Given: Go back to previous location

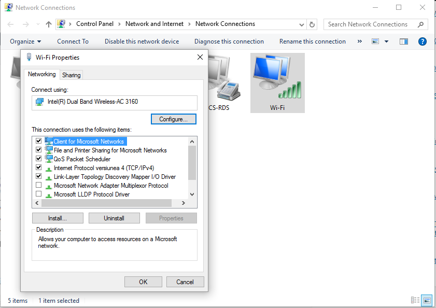Looking at the screenshot, I should [10, 24].
